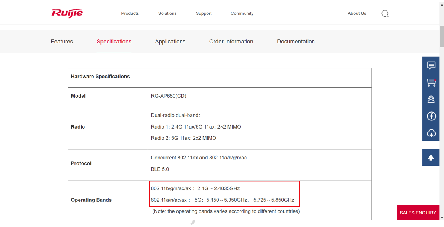Switch to the Features tab
444x227 pixels.
point(62,42)
